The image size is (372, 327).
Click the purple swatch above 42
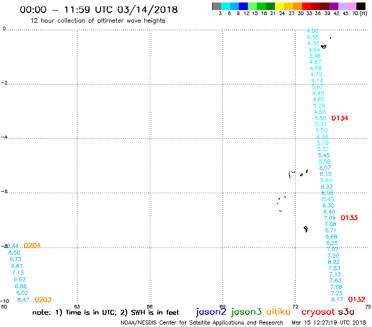[x=334, y=6]
